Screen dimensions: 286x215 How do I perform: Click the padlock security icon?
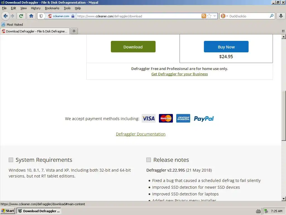click(73, 16)
